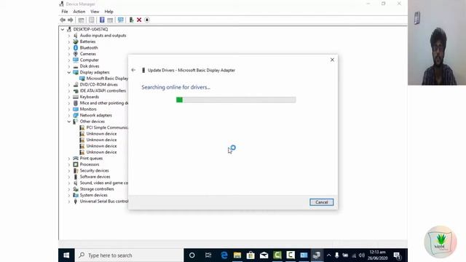Expand the Processors category
Screen dimensions: 466x262
click(69, 164)
